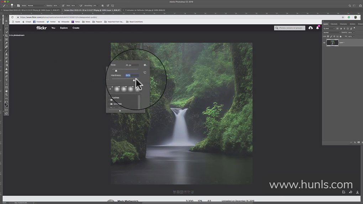
Task: Open the brush preset picker arrow
Action: pos(15,6)
